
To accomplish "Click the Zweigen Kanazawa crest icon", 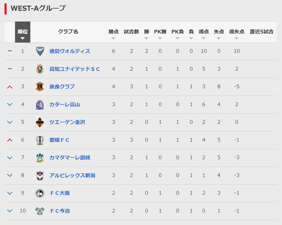I will (40, 122).
